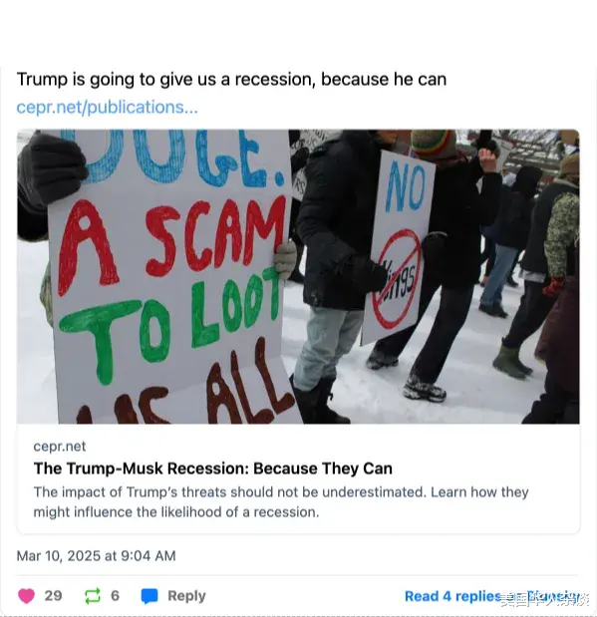Open the Read 4 replies link
Screen dimensions: 597x617
452,596
